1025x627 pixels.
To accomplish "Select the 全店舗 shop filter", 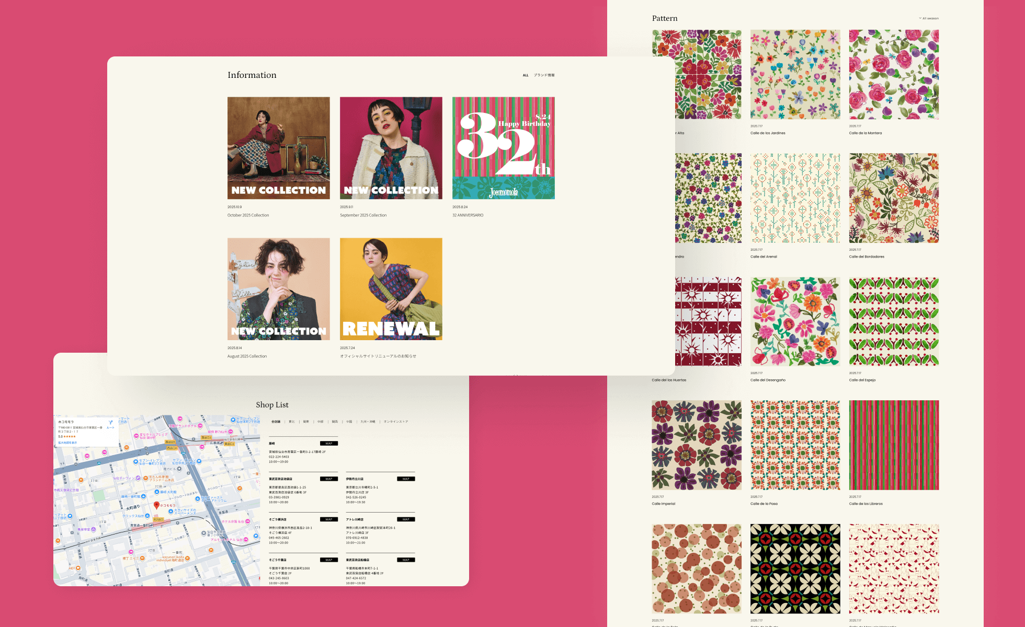I will coord(276,422).
